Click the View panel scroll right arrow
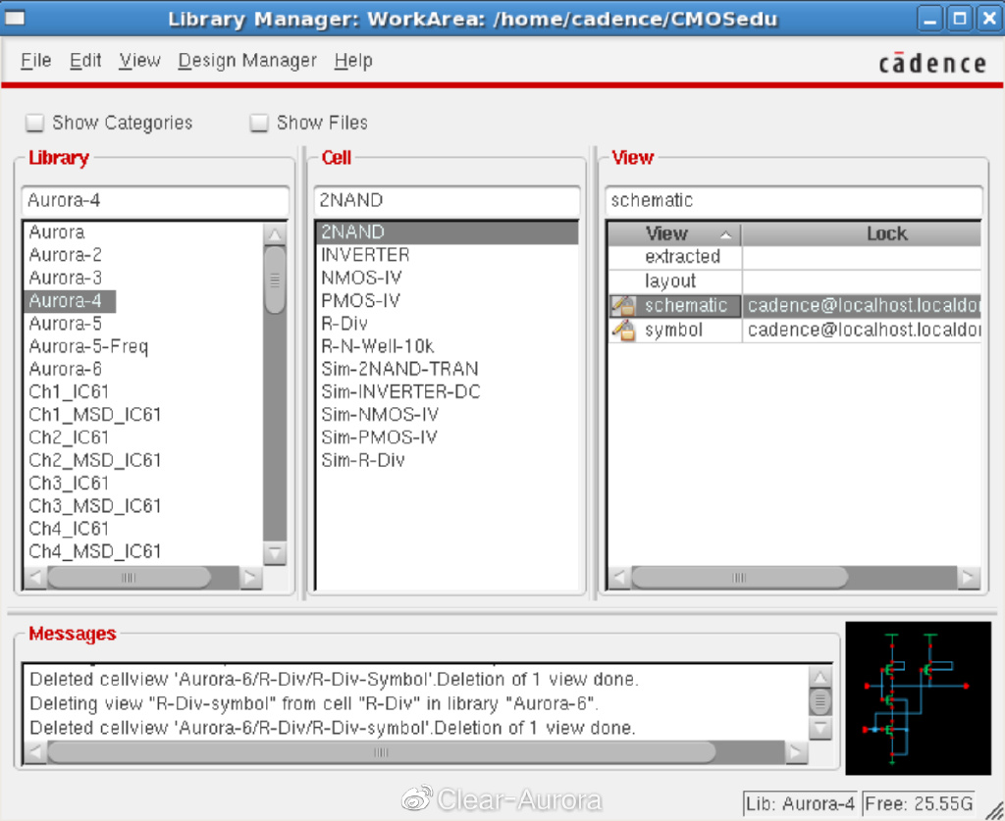This screenshot has height=821, width=1005. (969, 578)
